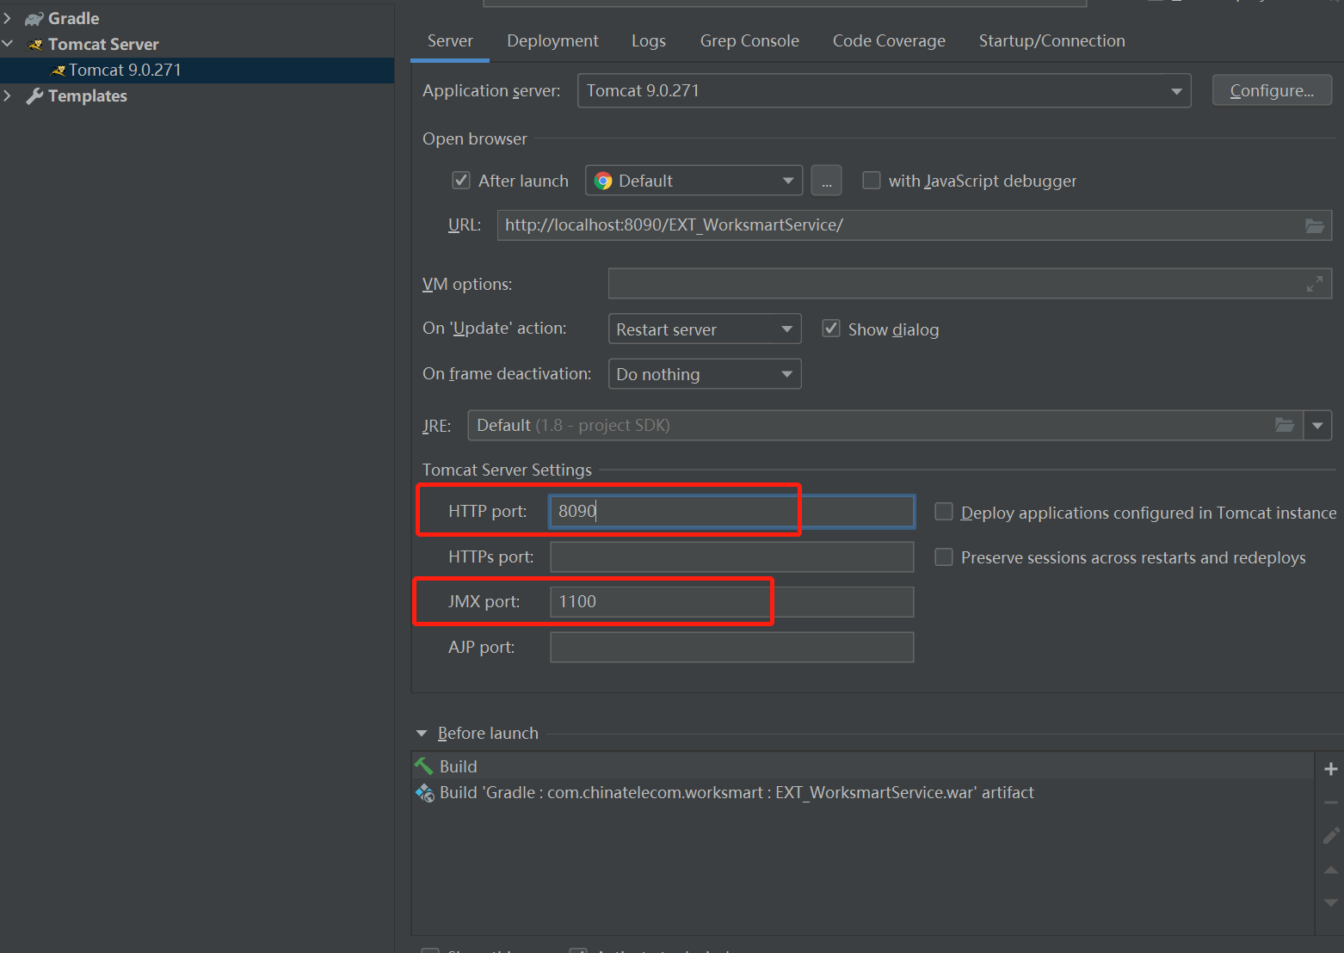Switch to the Deployment tab
This screenshot has height=953, width=1344.
coord(552,41)
